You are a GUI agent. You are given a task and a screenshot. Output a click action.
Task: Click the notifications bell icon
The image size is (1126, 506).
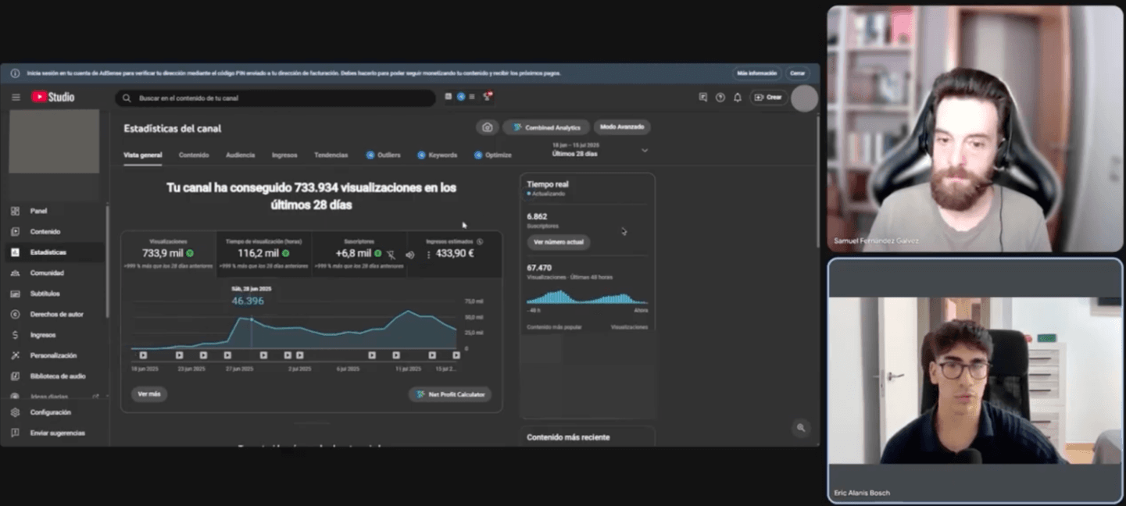737,98
